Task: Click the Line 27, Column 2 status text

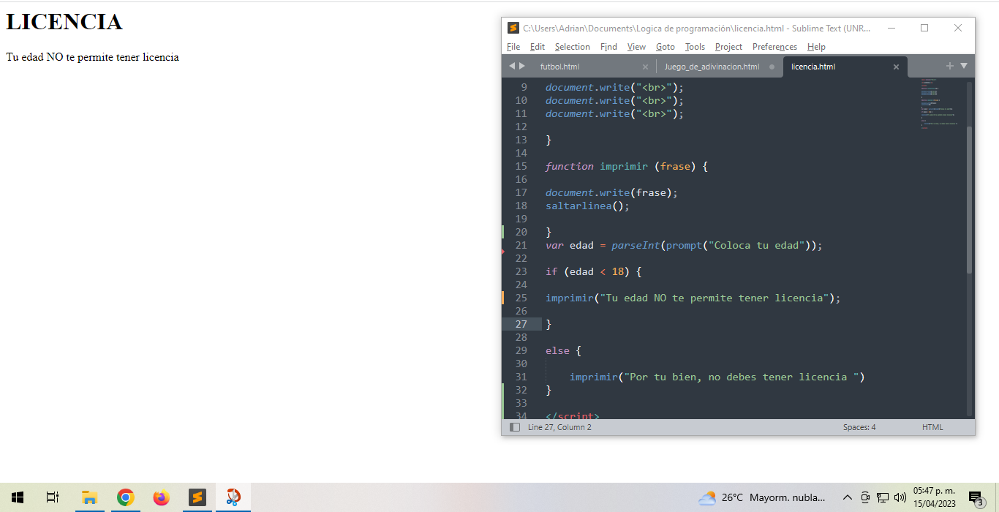Action: click(x=559, y=427)
